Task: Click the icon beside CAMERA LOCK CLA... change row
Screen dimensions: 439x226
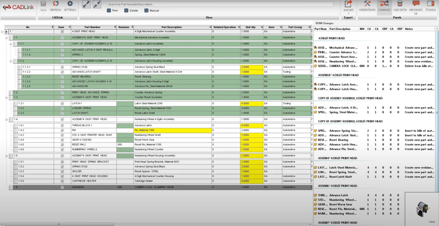Action: tap(315, 66)
